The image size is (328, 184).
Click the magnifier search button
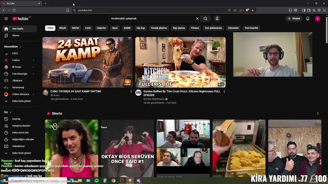coord(206,18)
